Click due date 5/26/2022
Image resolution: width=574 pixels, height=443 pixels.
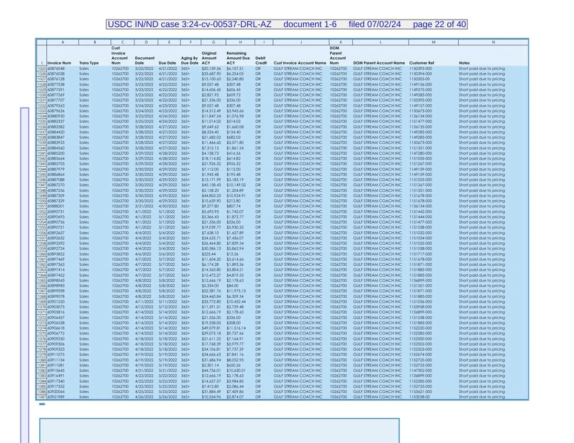(x=168, y=397)
